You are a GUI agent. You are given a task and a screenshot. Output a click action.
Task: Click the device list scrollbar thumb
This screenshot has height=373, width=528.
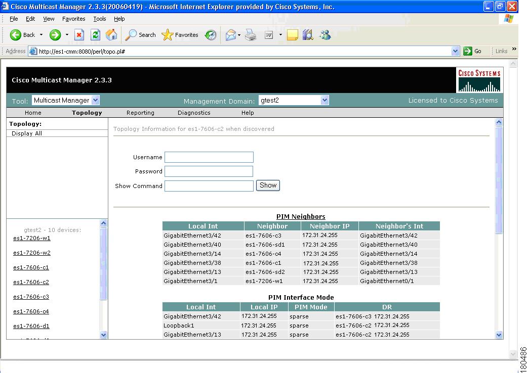click(x=103, y=264)
